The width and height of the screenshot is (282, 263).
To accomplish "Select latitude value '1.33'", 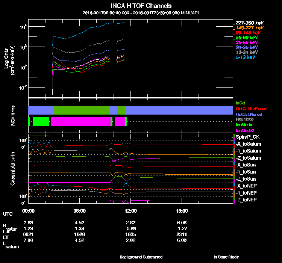I will click(x=79, y=228).
